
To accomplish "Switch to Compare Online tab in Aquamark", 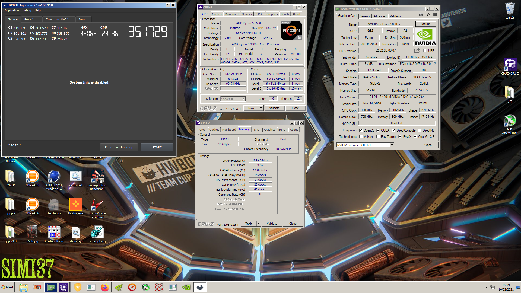I will [x=59, y=19].
